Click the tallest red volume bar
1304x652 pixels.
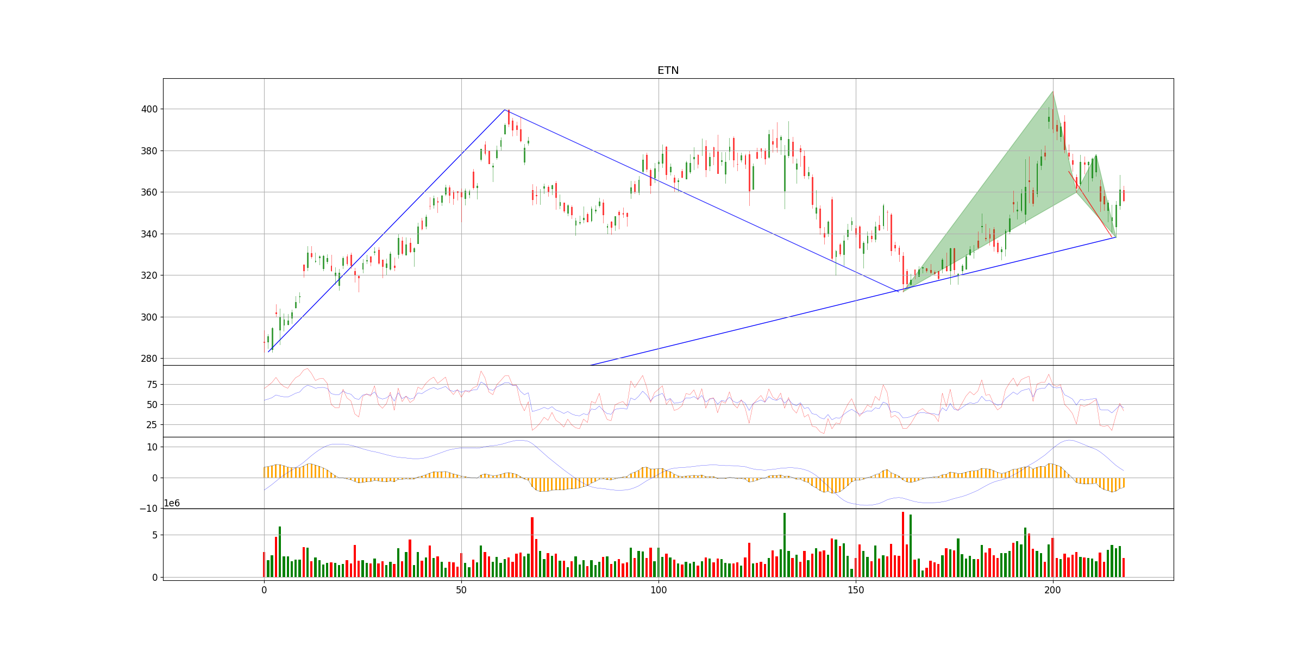click(903, 543)
